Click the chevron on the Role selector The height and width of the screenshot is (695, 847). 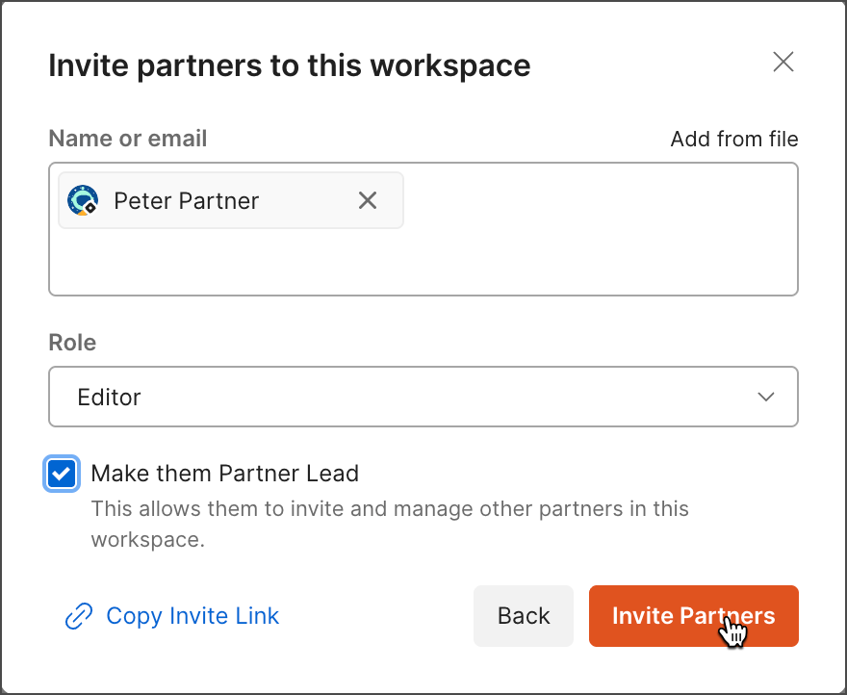click(x=766, y=397)
